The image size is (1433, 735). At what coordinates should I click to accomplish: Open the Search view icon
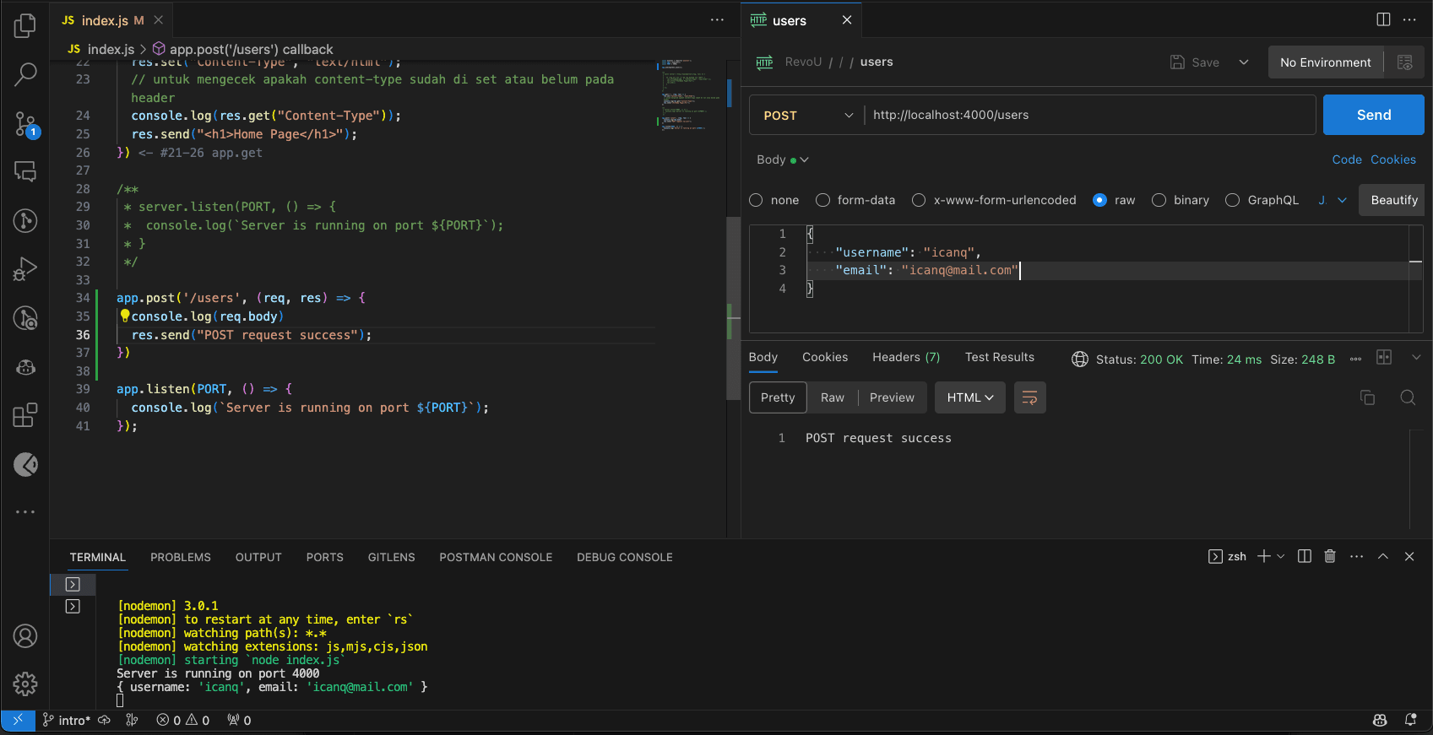point(25,74)
